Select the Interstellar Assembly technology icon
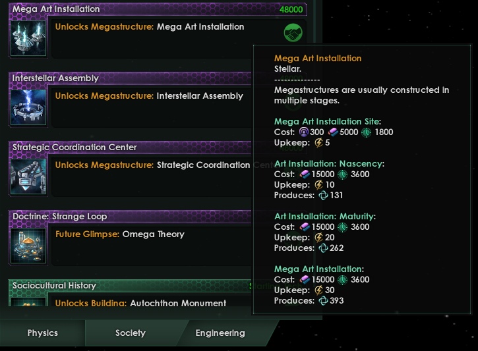Viewport: 478px width, 351px height. click(x=29, y=107)
